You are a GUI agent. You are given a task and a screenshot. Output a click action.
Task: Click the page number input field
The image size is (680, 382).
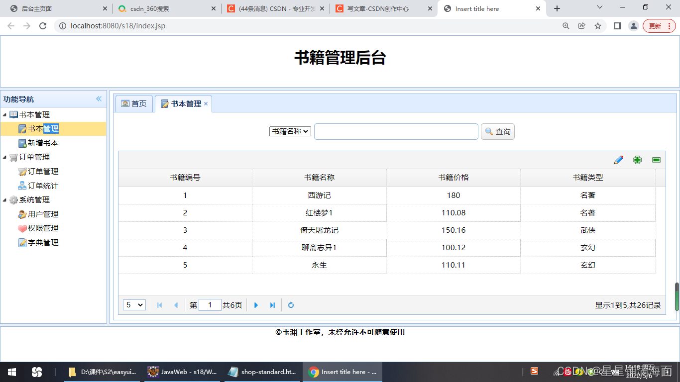coord(210,305)
